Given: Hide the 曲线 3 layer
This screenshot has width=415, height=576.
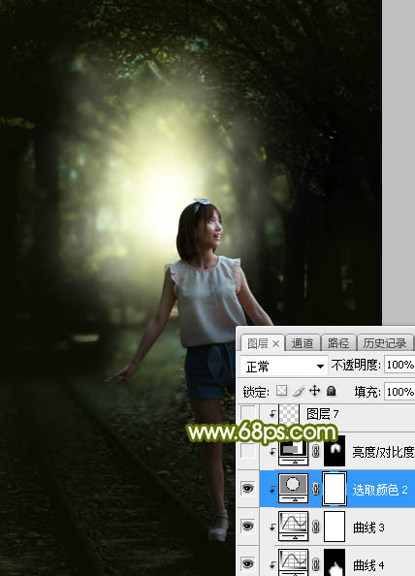Looking at the screenshot, I should [x=248, y=526].
